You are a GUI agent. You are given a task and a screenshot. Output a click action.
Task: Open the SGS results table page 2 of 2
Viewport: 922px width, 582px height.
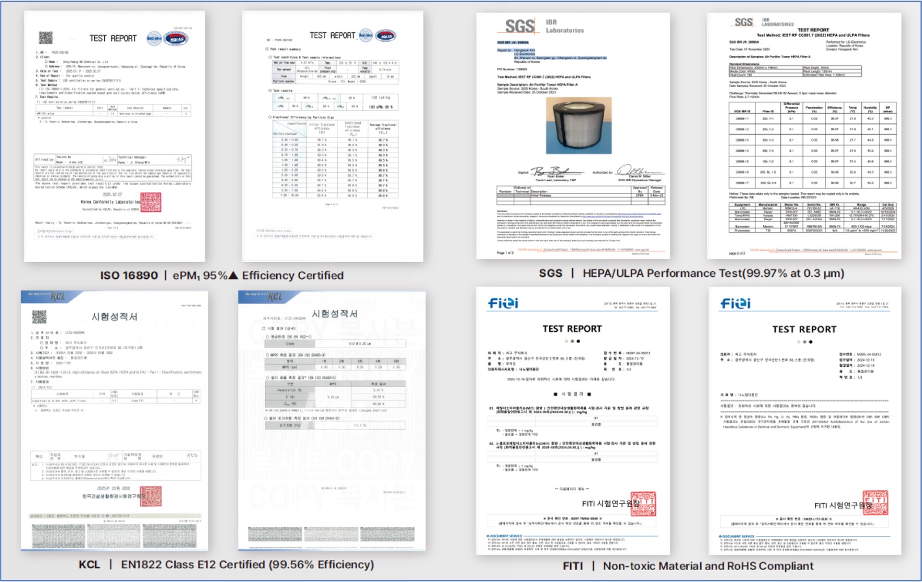point(803,136)
